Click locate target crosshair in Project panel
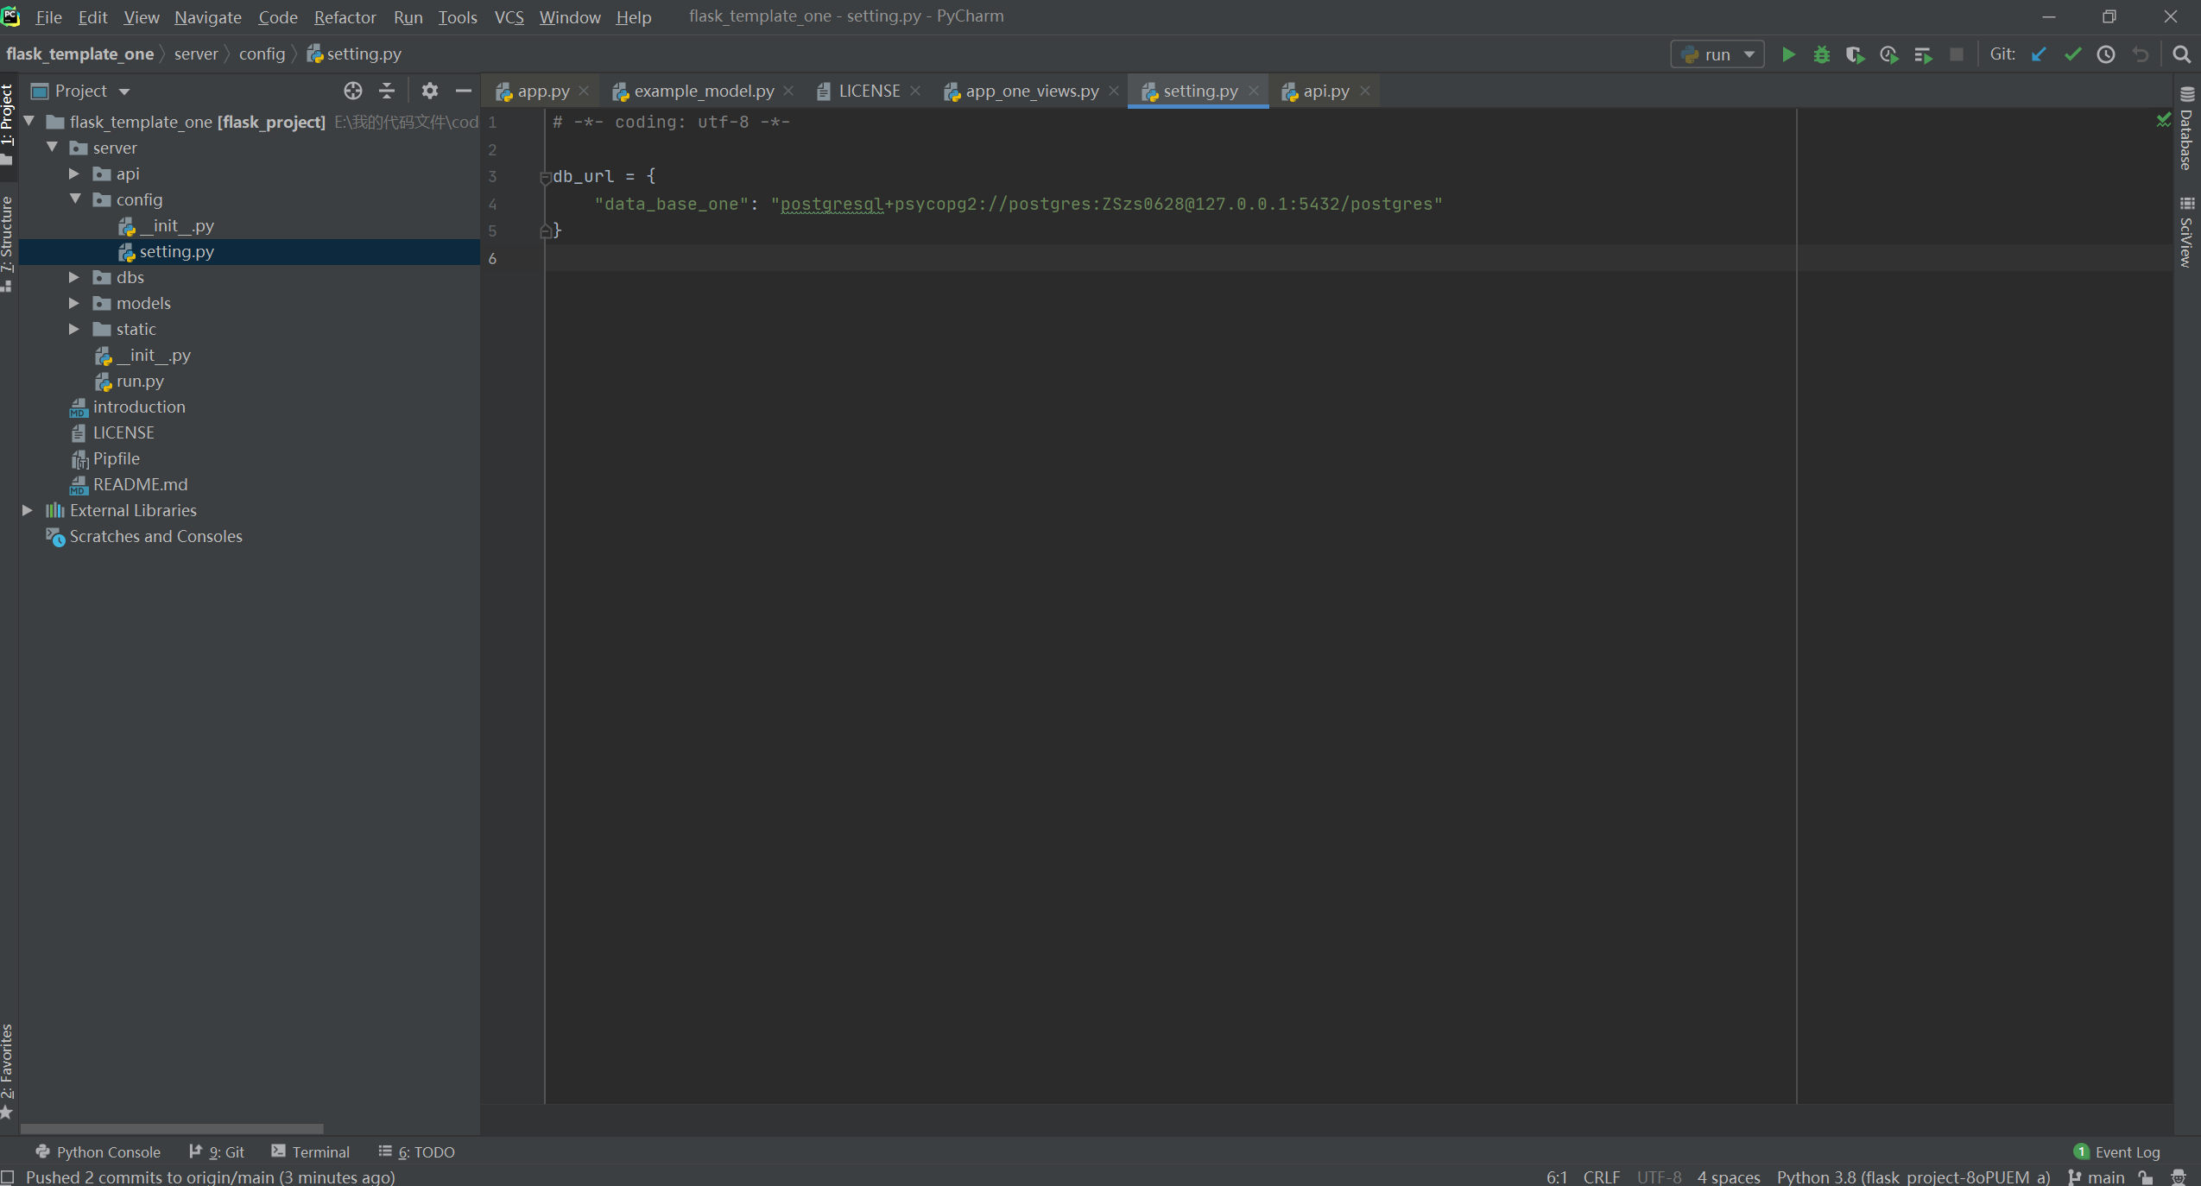2201x1186 pixels. pos(352,91)
